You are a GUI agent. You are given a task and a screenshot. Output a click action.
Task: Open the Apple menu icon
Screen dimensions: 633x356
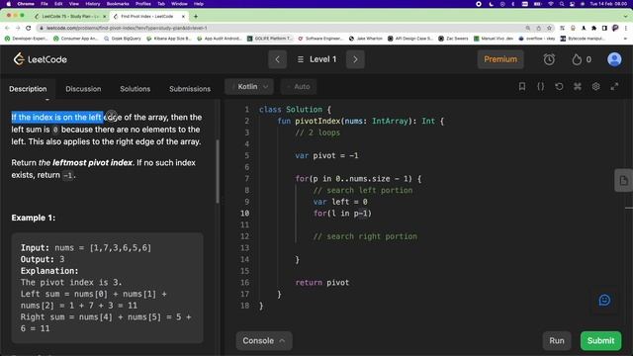(9, 4)
